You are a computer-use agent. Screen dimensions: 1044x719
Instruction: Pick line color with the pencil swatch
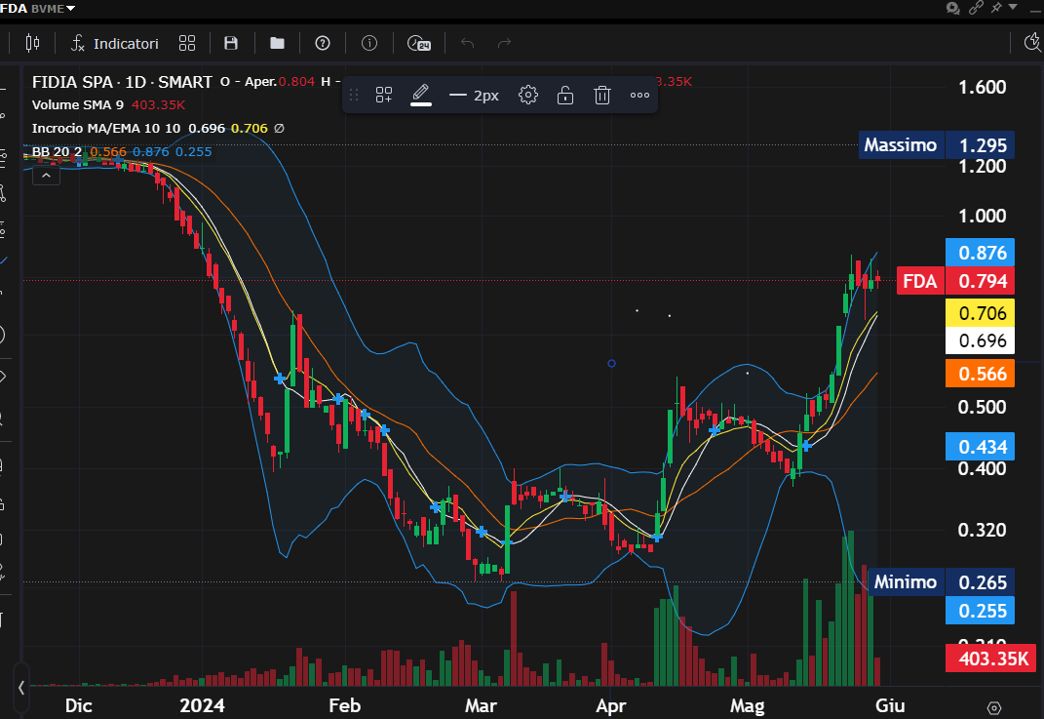(421, 95)
